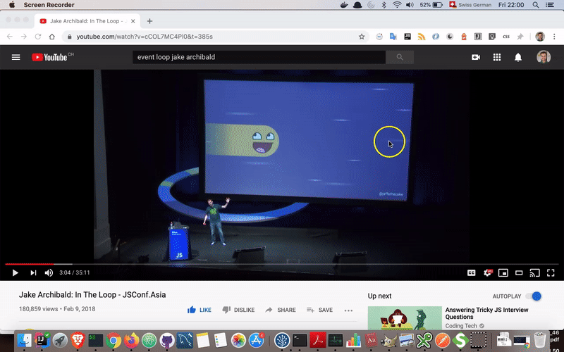Open Wi-Fi status menu
The width and height of the screenshot is (564, 352).
click(x=397, y=5)
